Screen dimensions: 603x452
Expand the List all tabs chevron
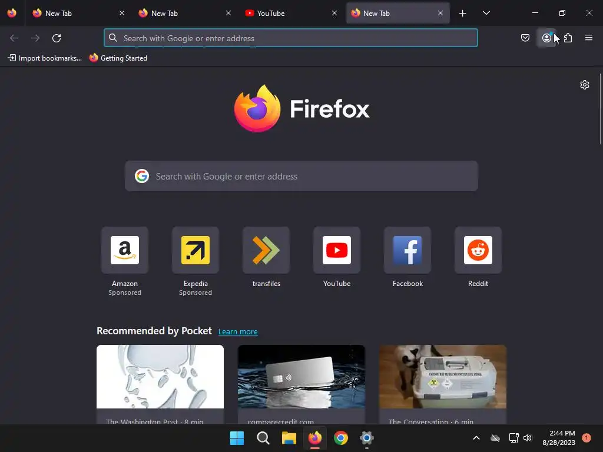pyautogui.click(x=486, y=13)
